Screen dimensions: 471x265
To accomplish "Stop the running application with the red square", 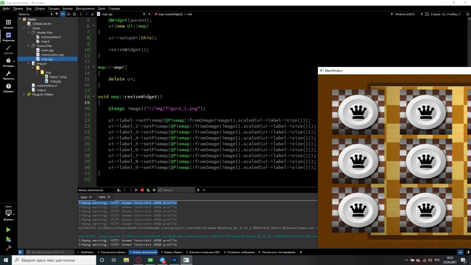I will 142,190.
